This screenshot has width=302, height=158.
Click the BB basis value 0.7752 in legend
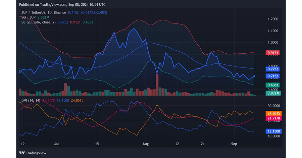coord(63,22)
